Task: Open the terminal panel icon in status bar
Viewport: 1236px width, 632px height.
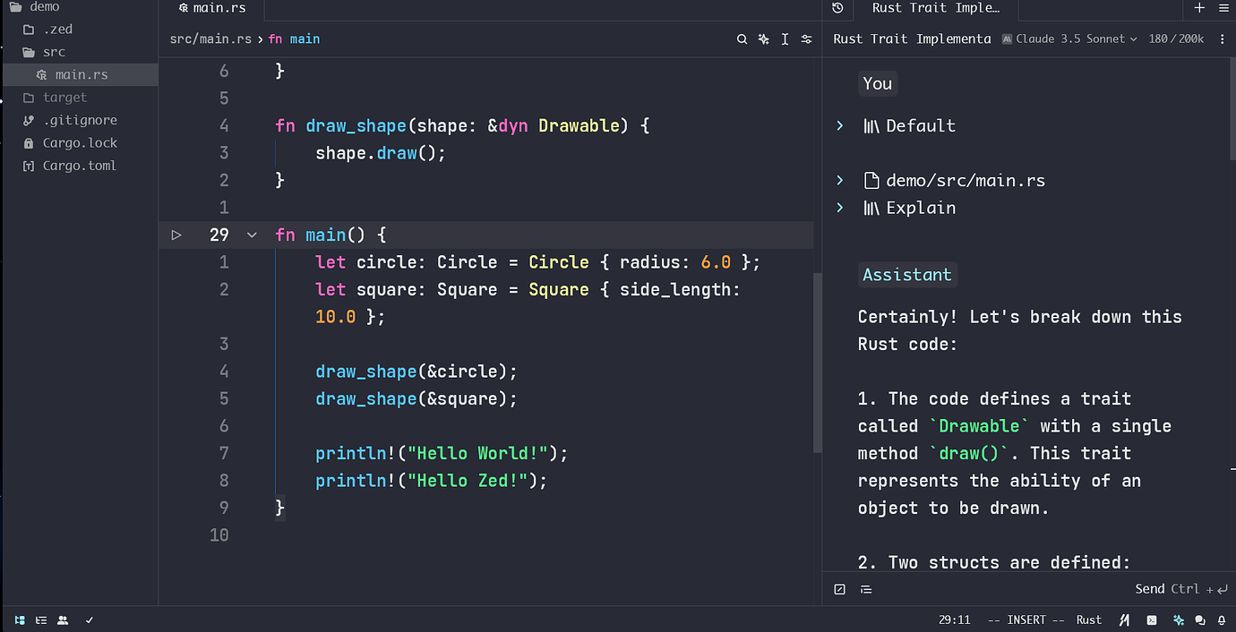Action: coord(1152,619)
